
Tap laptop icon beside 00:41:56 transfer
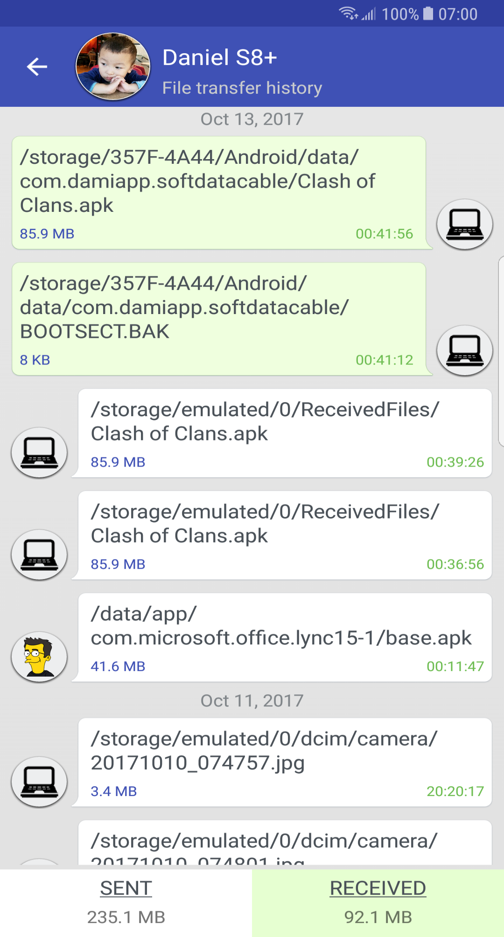(465, 224)
